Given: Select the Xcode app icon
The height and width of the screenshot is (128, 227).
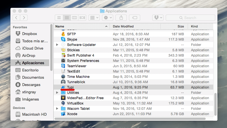Looking at the screenshot, I should 63,114.
